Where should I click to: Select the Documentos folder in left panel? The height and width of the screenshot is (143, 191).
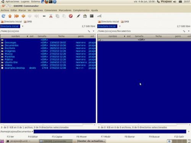48,45
